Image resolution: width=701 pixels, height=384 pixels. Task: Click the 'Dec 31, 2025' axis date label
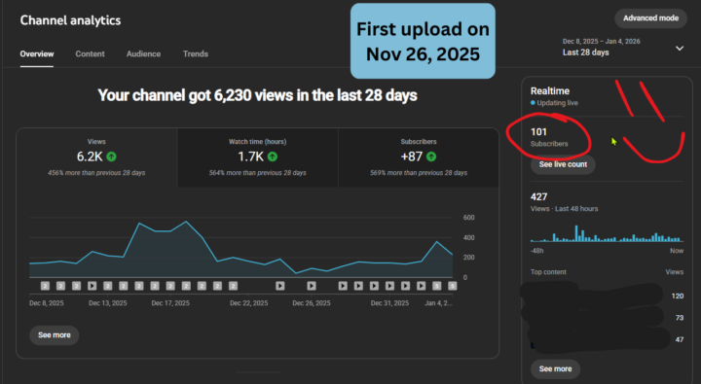tap(389, 303)
